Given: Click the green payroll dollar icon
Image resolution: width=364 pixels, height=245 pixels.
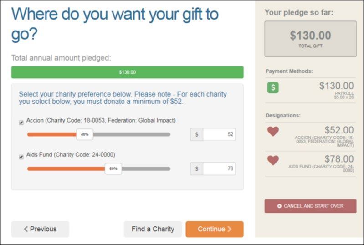Looking at the screenshot, I should click(273, 87).
